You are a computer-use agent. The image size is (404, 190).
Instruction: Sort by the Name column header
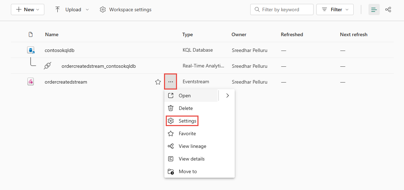pos(52,34)
